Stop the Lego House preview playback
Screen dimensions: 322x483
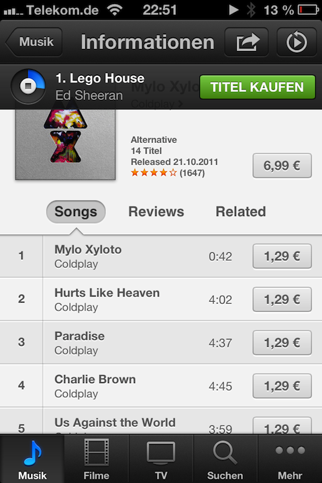[28, 86]
